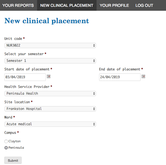Click the Clayton campus label text

(x=14, y=142)
